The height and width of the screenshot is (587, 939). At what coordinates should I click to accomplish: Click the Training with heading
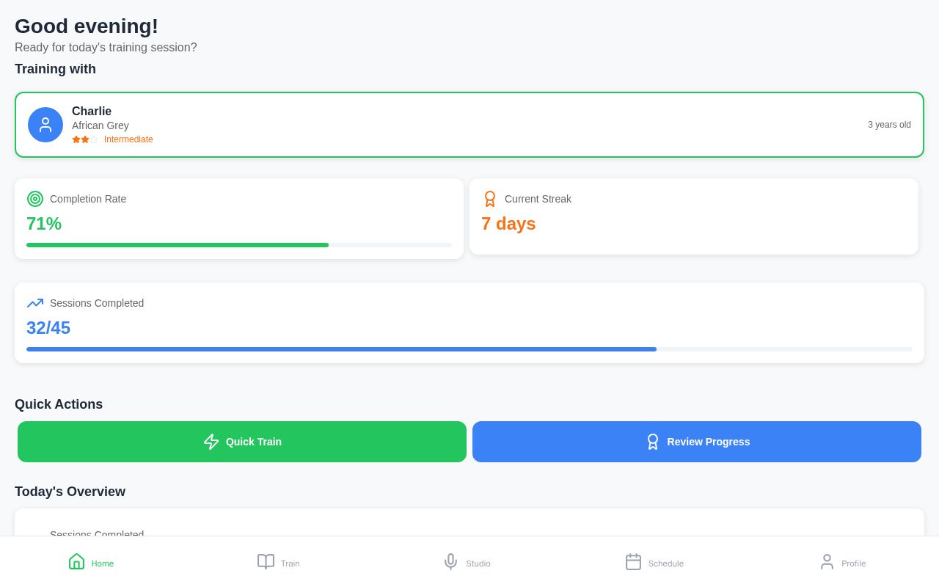pos(55,69)
